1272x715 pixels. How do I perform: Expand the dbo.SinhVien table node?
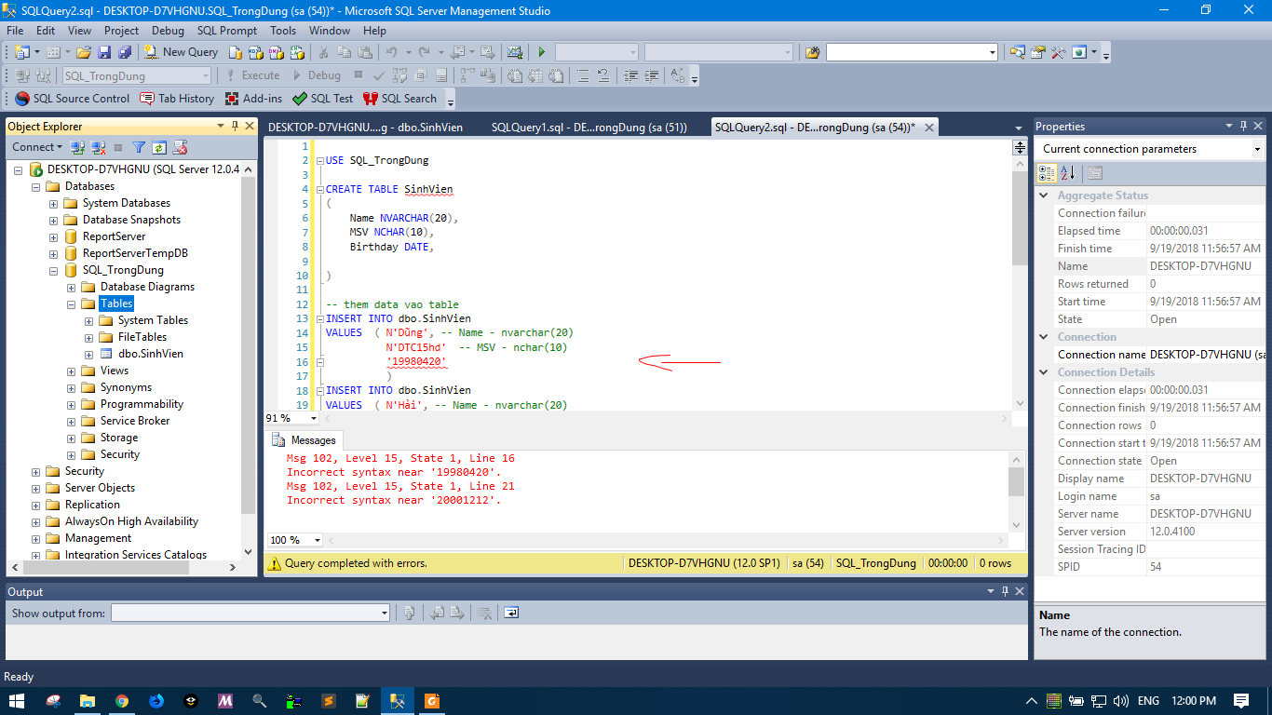(89, 354)
